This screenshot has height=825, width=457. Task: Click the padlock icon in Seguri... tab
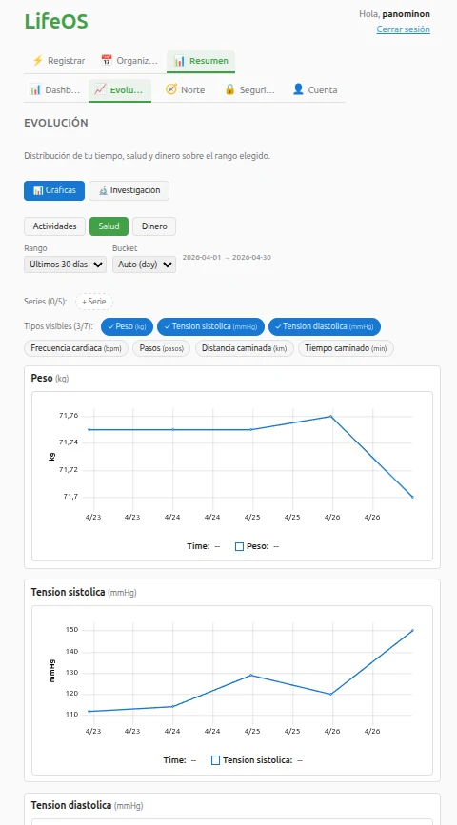229,89
